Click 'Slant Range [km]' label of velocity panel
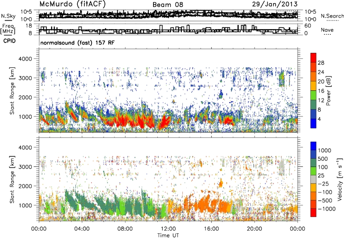The height and width of the screenshot is (238, 344). tap(12, 179)
